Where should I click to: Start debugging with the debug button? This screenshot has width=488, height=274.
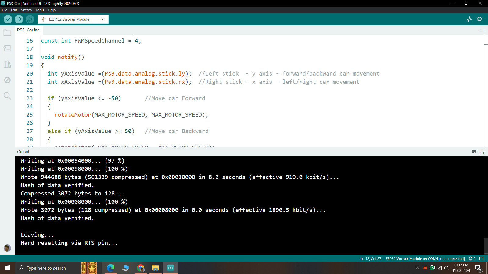pyautogui.click(x=30, y=19)
